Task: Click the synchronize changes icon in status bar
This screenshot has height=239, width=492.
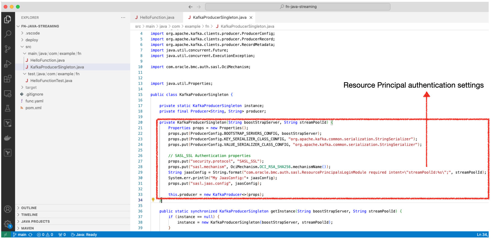Action: (30, 235)
